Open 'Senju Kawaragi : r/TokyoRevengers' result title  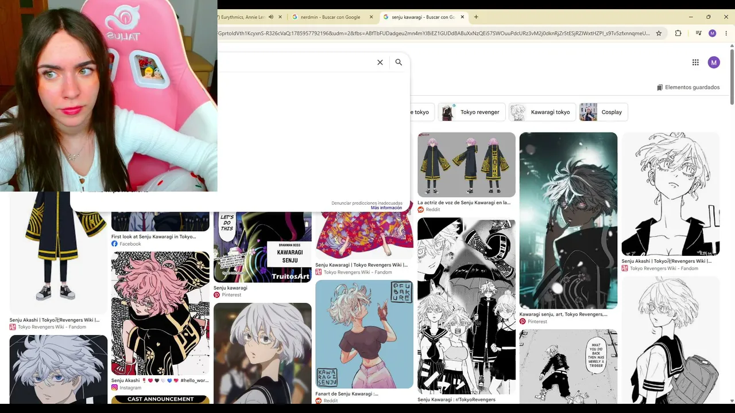click(457, 400)
